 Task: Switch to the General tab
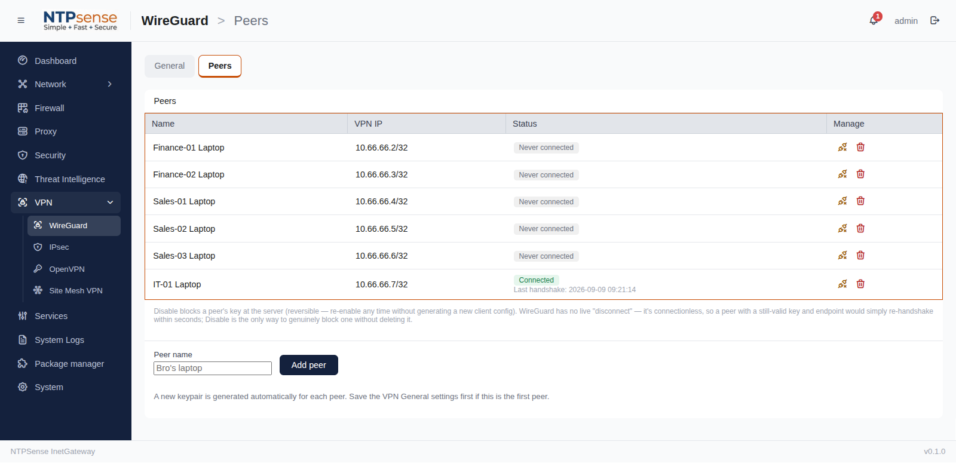click(x=170, y=66)
